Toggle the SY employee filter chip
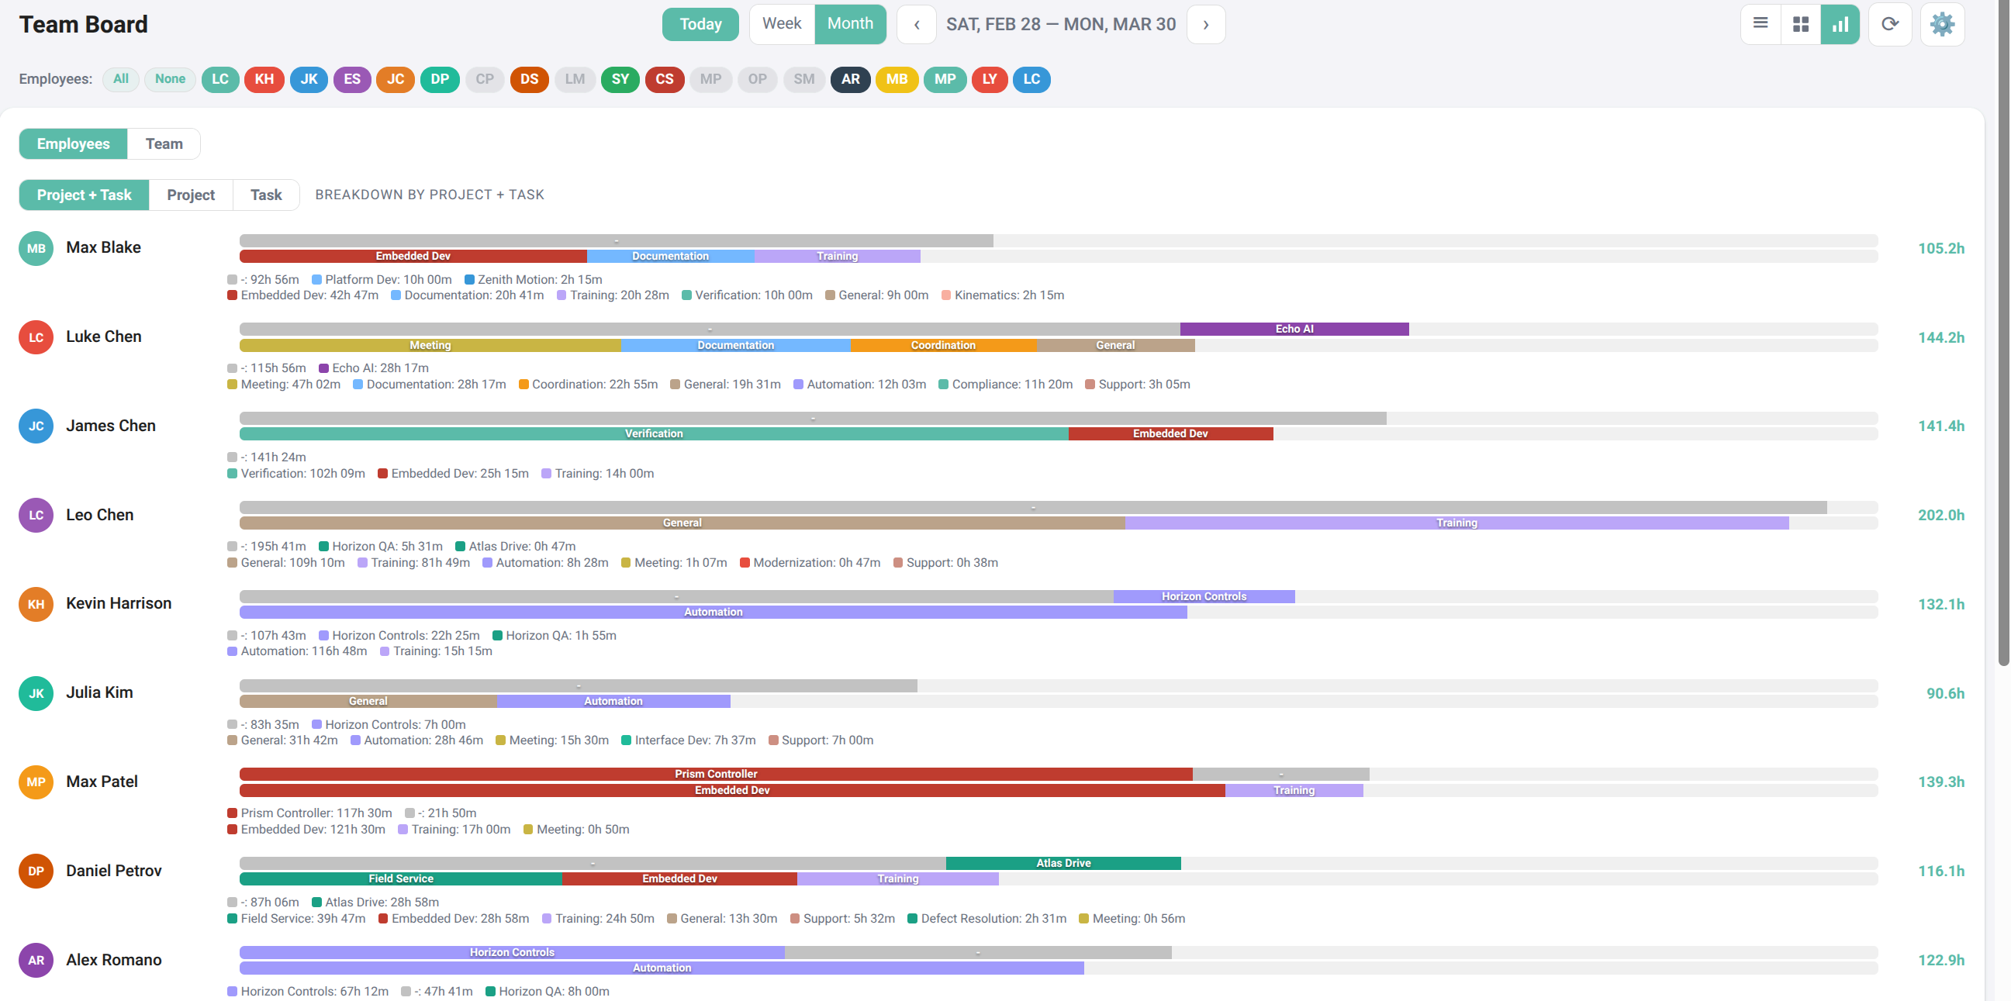Image resolution: width=2011 pixels, height=1001 pixels. (620, 79)
